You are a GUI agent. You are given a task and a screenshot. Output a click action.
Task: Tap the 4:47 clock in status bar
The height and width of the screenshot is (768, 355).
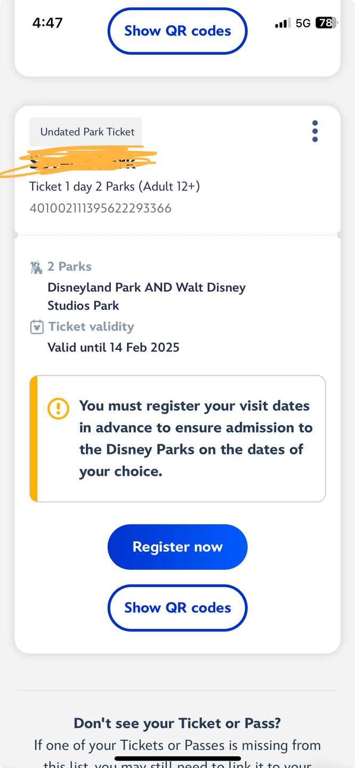click(x=47, y=22)
